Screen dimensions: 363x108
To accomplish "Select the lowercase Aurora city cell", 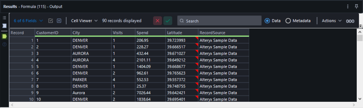I will 91,93.
